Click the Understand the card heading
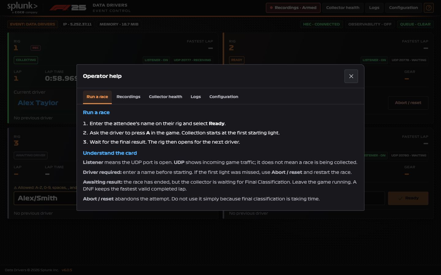 (110, 153)
